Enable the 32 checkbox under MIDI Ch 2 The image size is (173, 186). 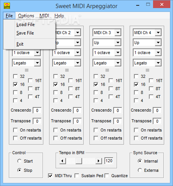pyautogui.click(x=56, y=76)
